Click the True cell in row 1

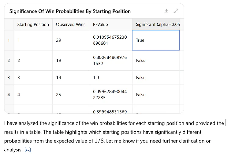pyautogui.click(x=156, y=40)
